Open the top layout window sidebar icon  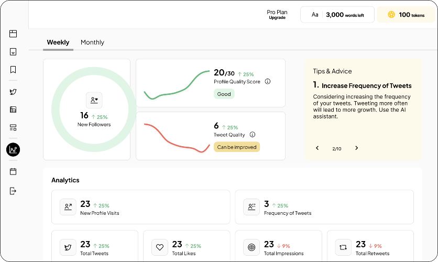pyautogui.click(x=13, y=34)
